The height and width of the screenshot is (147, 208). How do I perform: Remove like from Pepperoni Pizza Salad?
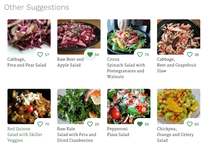140,124
